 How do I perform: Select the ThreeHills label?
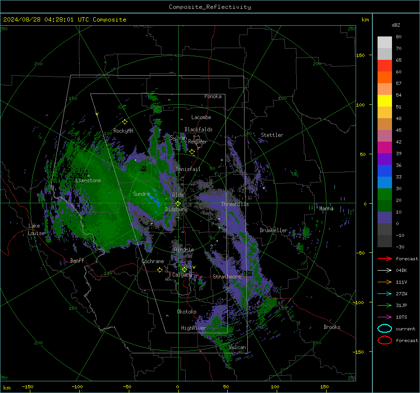click(235, 204)
